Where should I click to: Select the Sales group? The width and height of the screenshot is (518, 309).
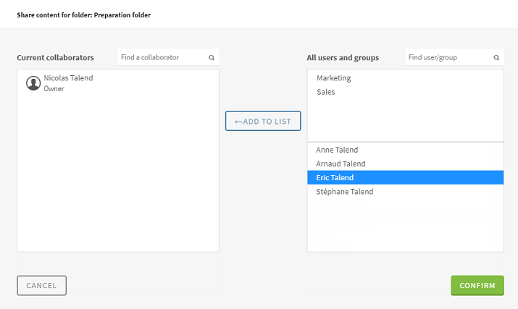326,92
